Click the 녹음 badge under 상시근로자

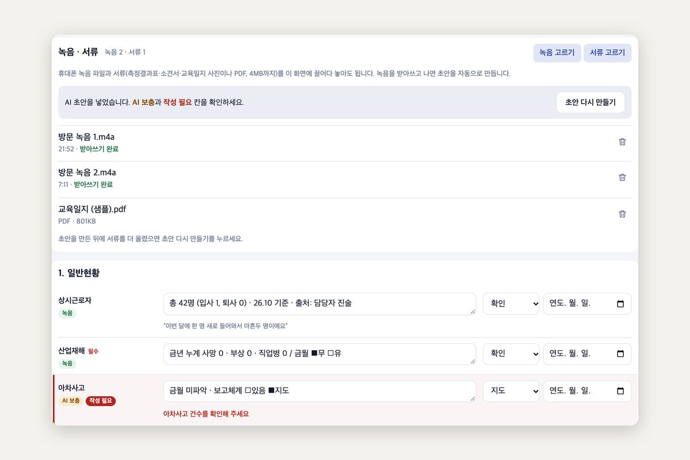[x=67, y=313]
